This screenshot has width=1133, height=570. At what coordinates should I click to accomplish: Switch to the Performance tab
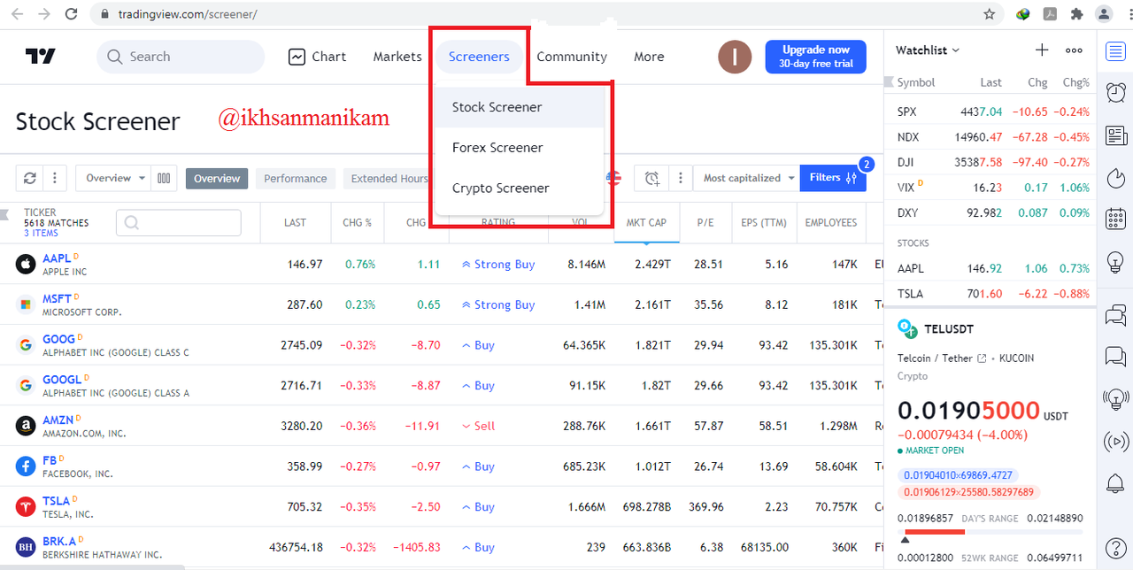point(296,178)
